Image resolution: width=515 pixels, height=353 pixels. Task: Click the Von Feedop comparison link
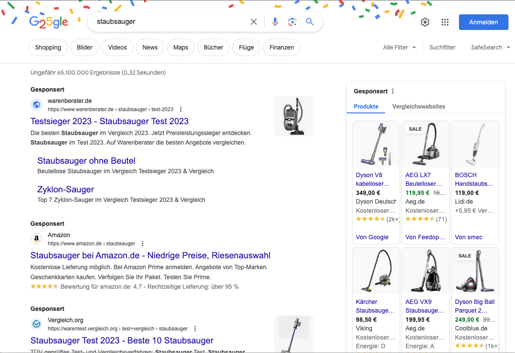425,237
